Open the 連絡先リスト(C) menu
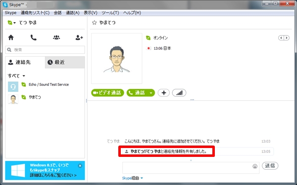The width and height of the screenshot is (297, 185). pos(35,13)
